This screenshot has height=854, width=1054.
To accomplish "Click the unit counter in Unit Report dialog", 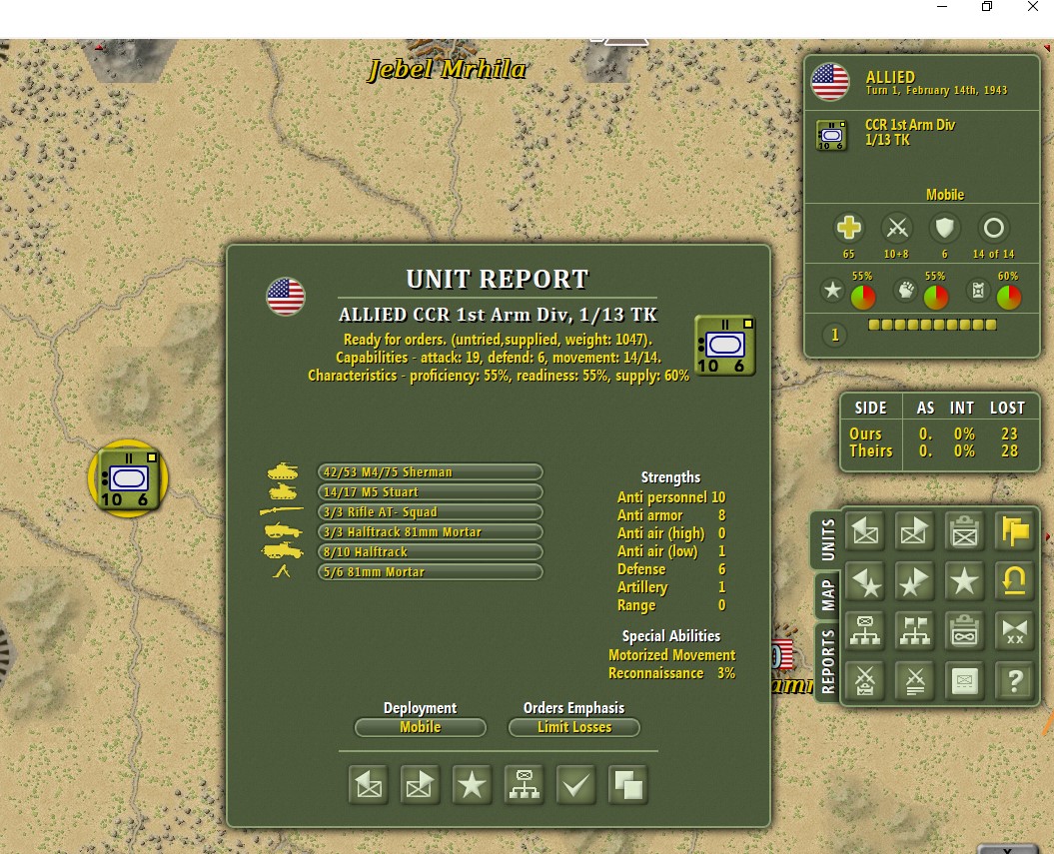I will (724, 346).
